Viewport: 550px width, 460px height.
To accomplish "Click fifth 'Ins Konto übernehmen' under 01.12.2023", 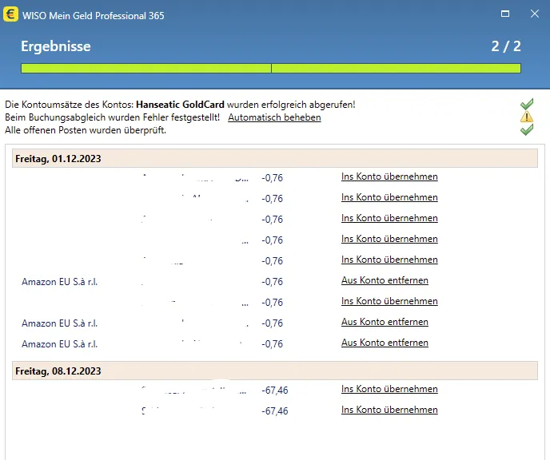I will (x=389, y=260).
